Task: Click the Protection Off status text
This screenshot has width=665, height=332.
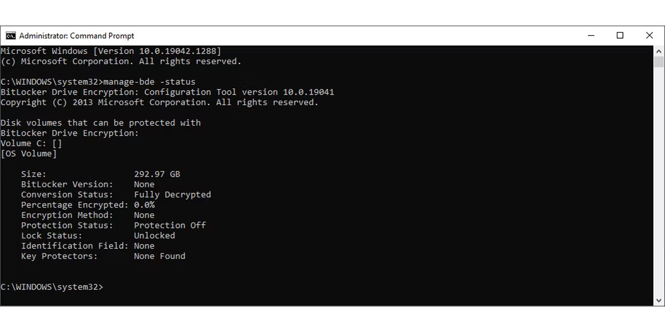Action: click(x=170, y=225)
